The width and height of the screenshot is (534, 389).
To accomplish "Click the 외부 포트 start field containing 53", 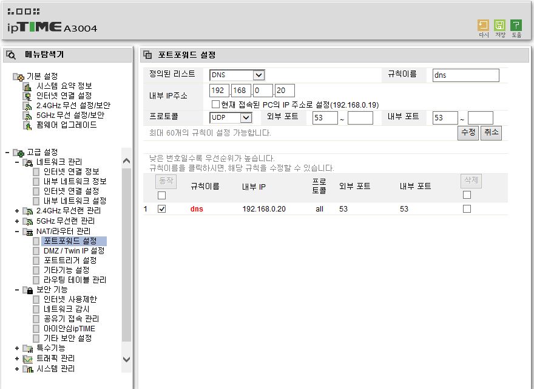I will [x=325, y=118].
